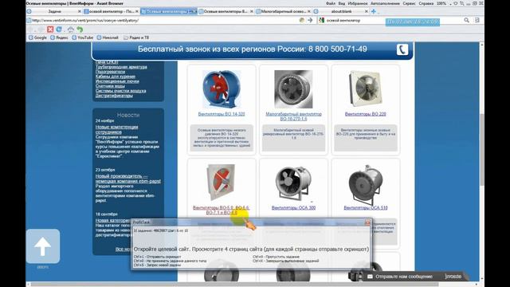
Task: Open the Яндекс bookmark
Action: click(x=59, y=37)
